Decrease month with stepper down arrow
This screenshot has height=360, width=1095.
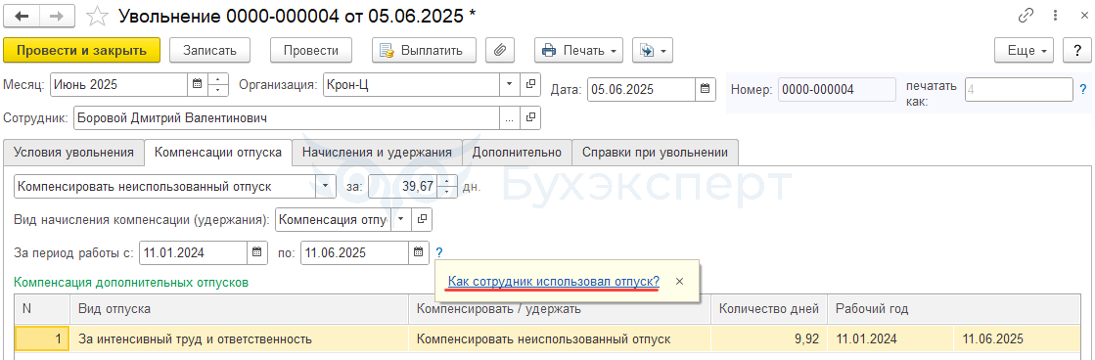218,91
